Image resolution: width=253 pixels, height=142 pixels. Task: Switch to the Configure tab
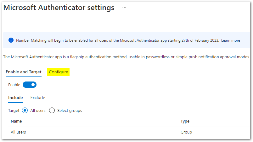click(x=59, y=72)
